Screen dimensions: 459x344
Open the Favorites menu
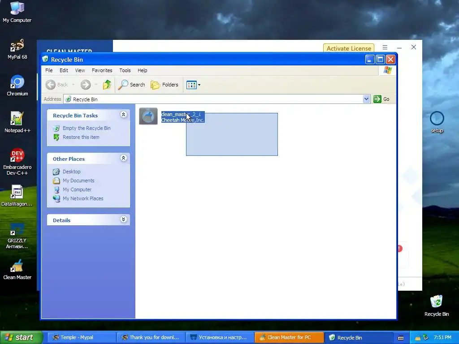point(102,70)
